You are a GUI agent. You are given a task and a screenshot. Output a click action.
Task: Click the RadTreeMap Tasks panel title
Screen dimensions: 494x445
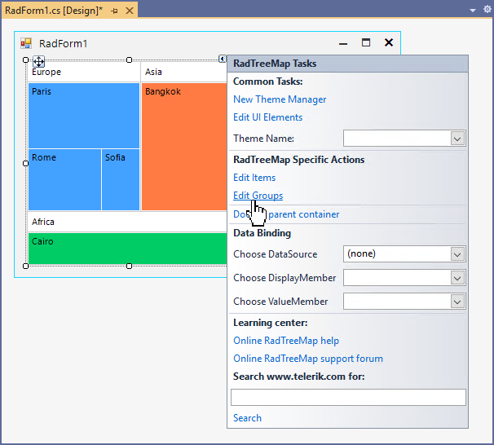[275, 64]
